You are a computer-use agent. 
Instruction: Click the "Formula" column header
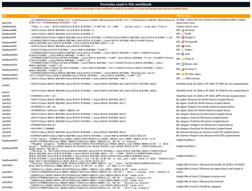[34, 16]
